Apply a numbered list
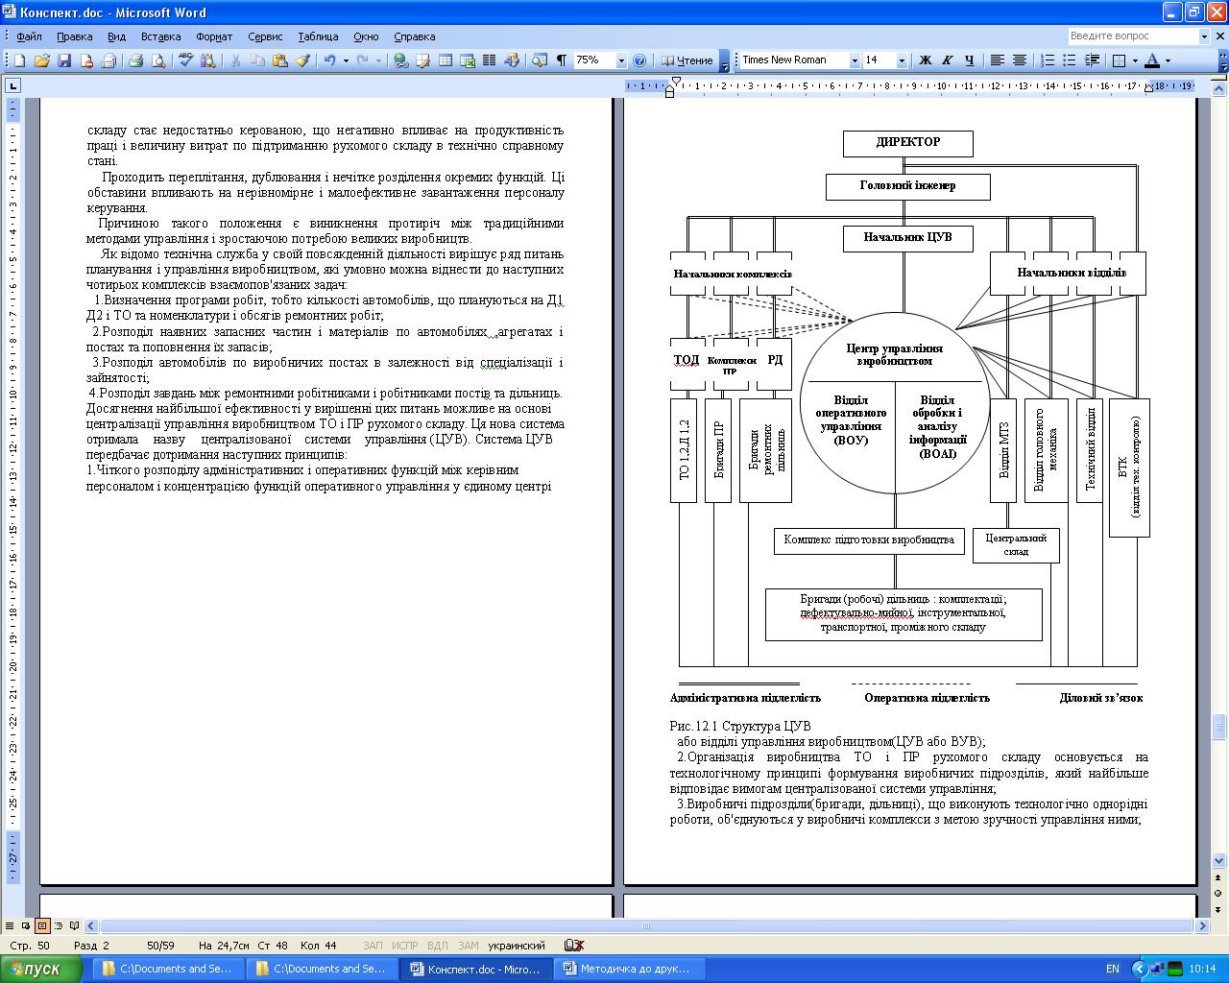This screenshot has width=1229, height=983. coord(1048,60)
